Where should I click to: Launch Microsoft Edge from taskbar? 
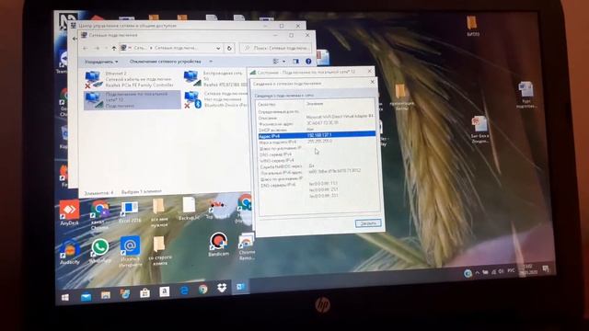pos(184,291)
